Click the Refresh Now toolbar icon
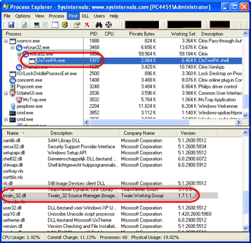251x243 pixels. [24, 25]
